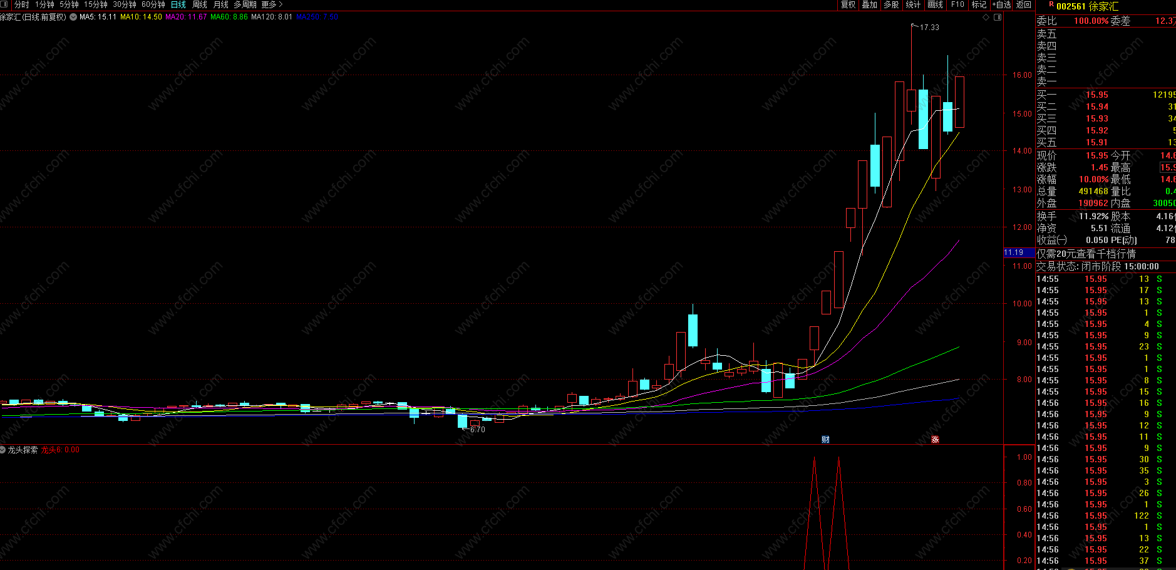
Task: Click the 涨 marker below the chart
Action: click(x=935, y=440)
